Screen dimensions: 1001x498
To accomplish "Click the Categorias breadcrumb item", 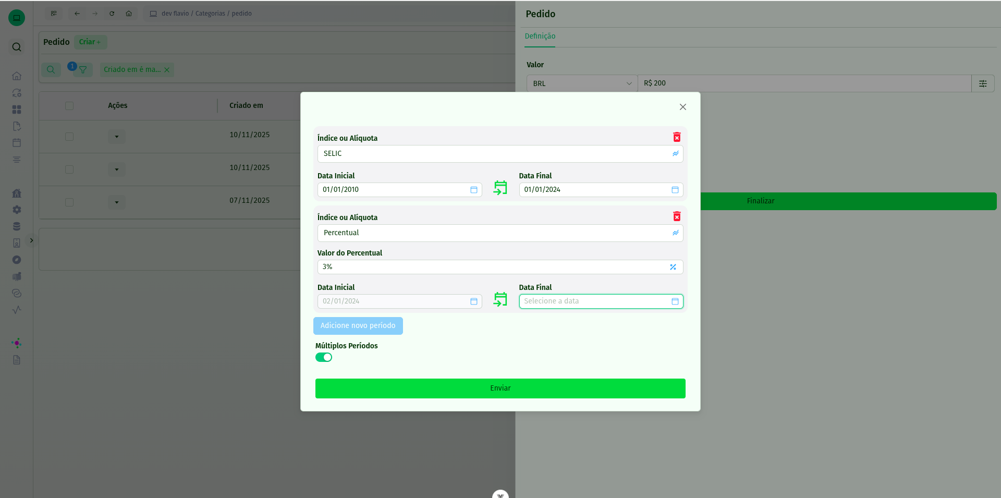I will pos(210,14).
